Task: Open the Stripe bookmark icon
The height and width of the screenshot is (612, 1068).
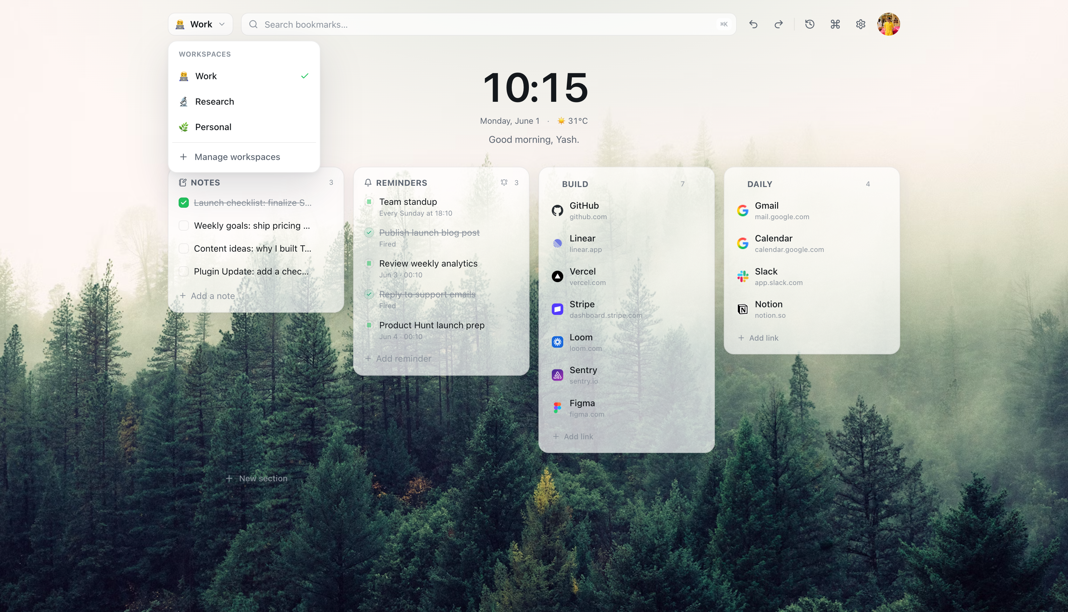Action: pos(557,309)
